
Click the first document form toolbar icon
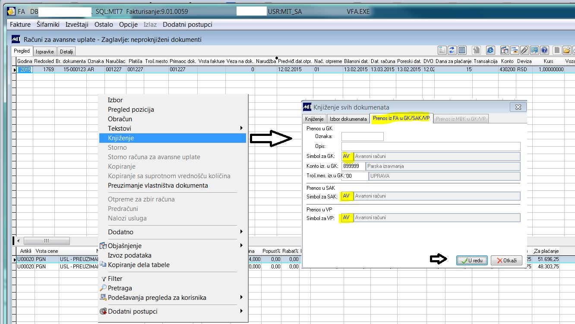click(442, 50)
